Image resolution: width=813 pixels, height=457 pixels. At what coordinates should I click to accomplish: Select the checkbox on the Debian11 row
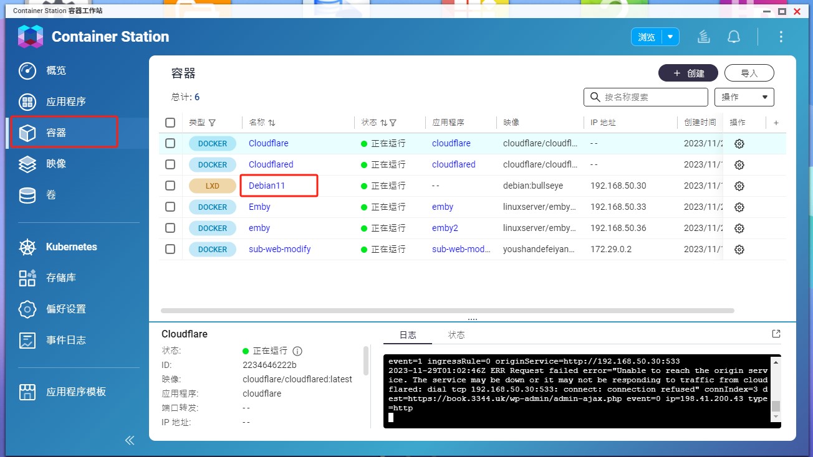[170, 186]
